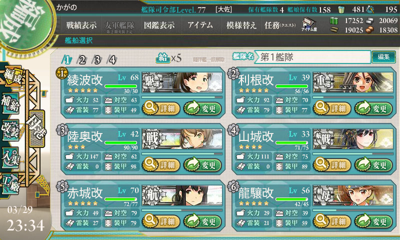Click 詳細 button for 綾波改
Image resolution: width=400 pixels, height=240 pixels.
pos(161,108)
